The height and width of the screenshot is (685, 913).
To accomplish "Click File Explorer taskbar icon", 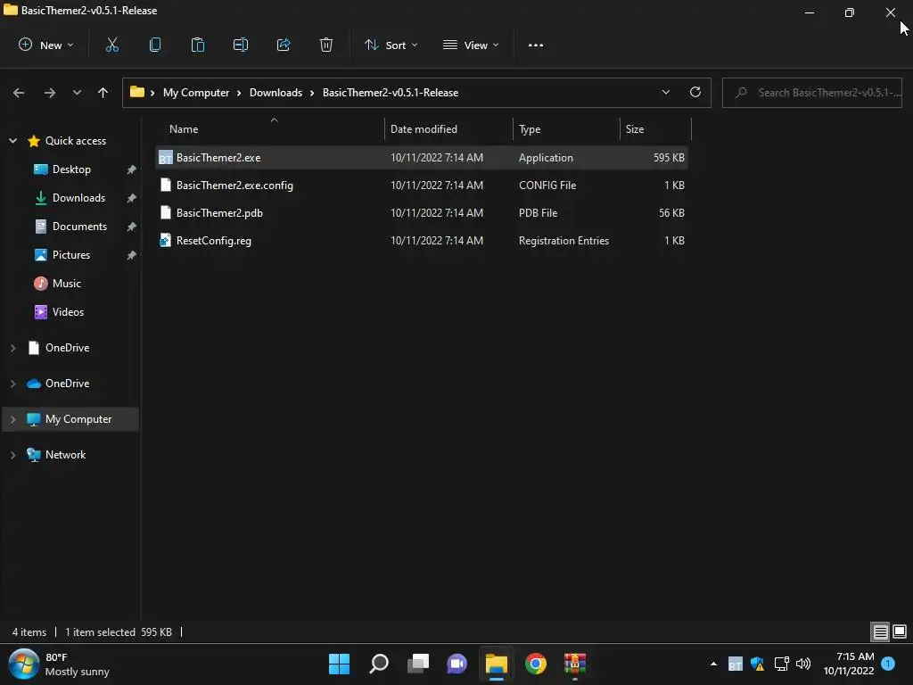I will 497,664.
